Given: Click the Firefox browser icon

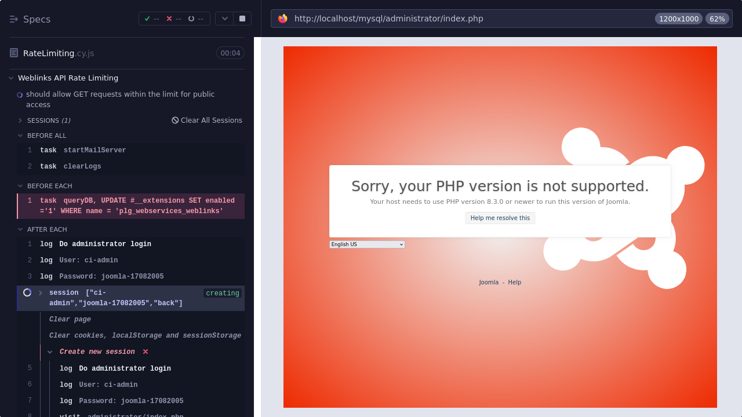Looking at the screenshot, I should click(x=283, y=19).
